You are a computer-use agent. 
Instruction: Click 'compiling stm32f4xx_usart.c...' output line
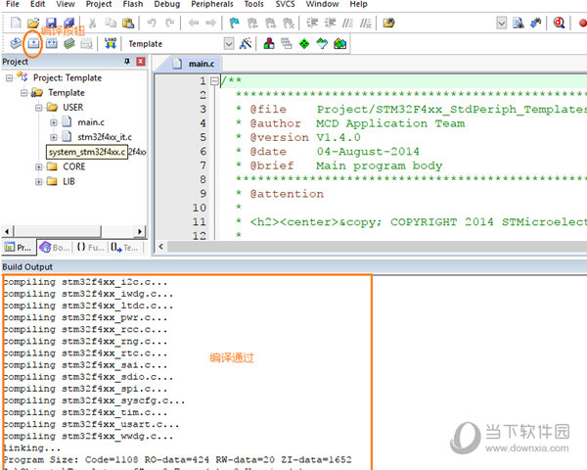91,424
